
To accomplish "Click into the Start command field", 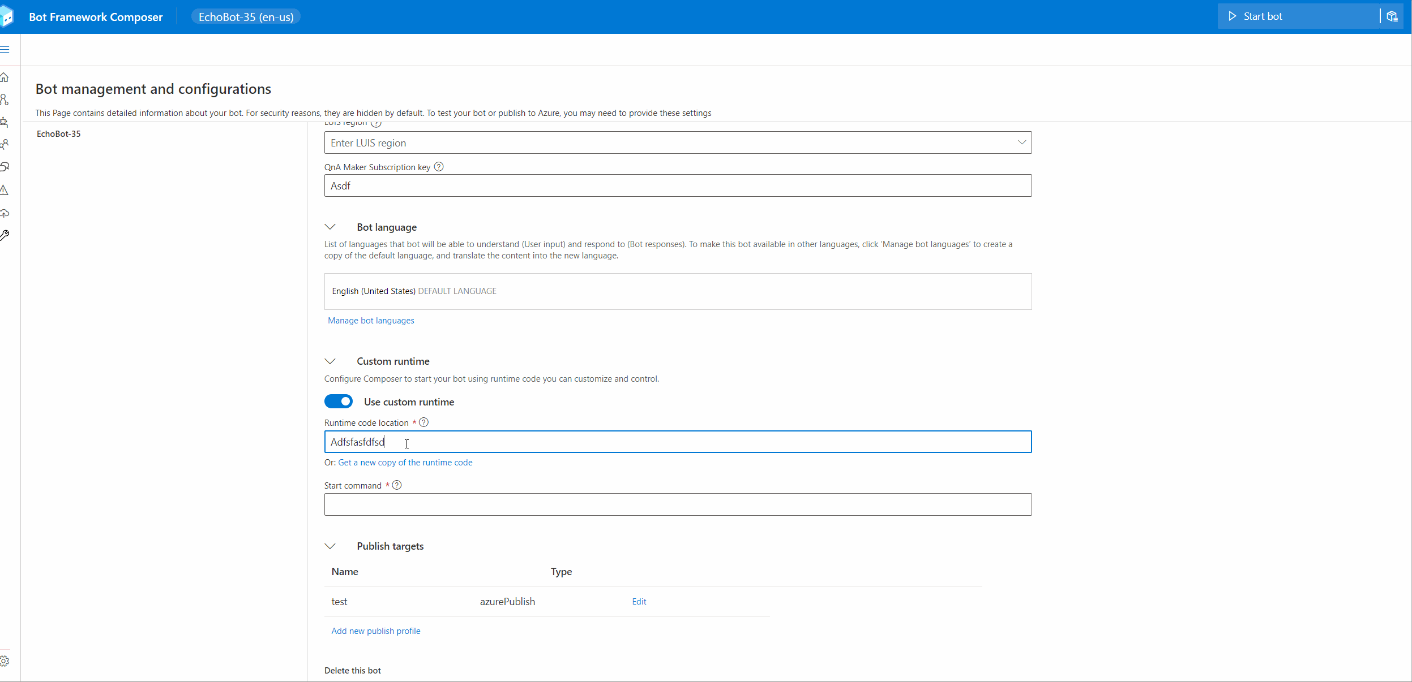I will pyautogui.click(x=678, y=504).
